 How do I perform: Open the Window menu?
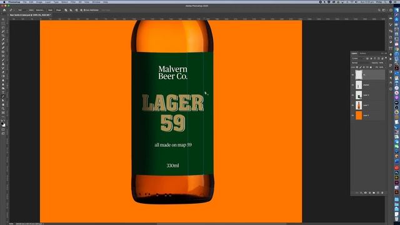(x=96, y=2)
